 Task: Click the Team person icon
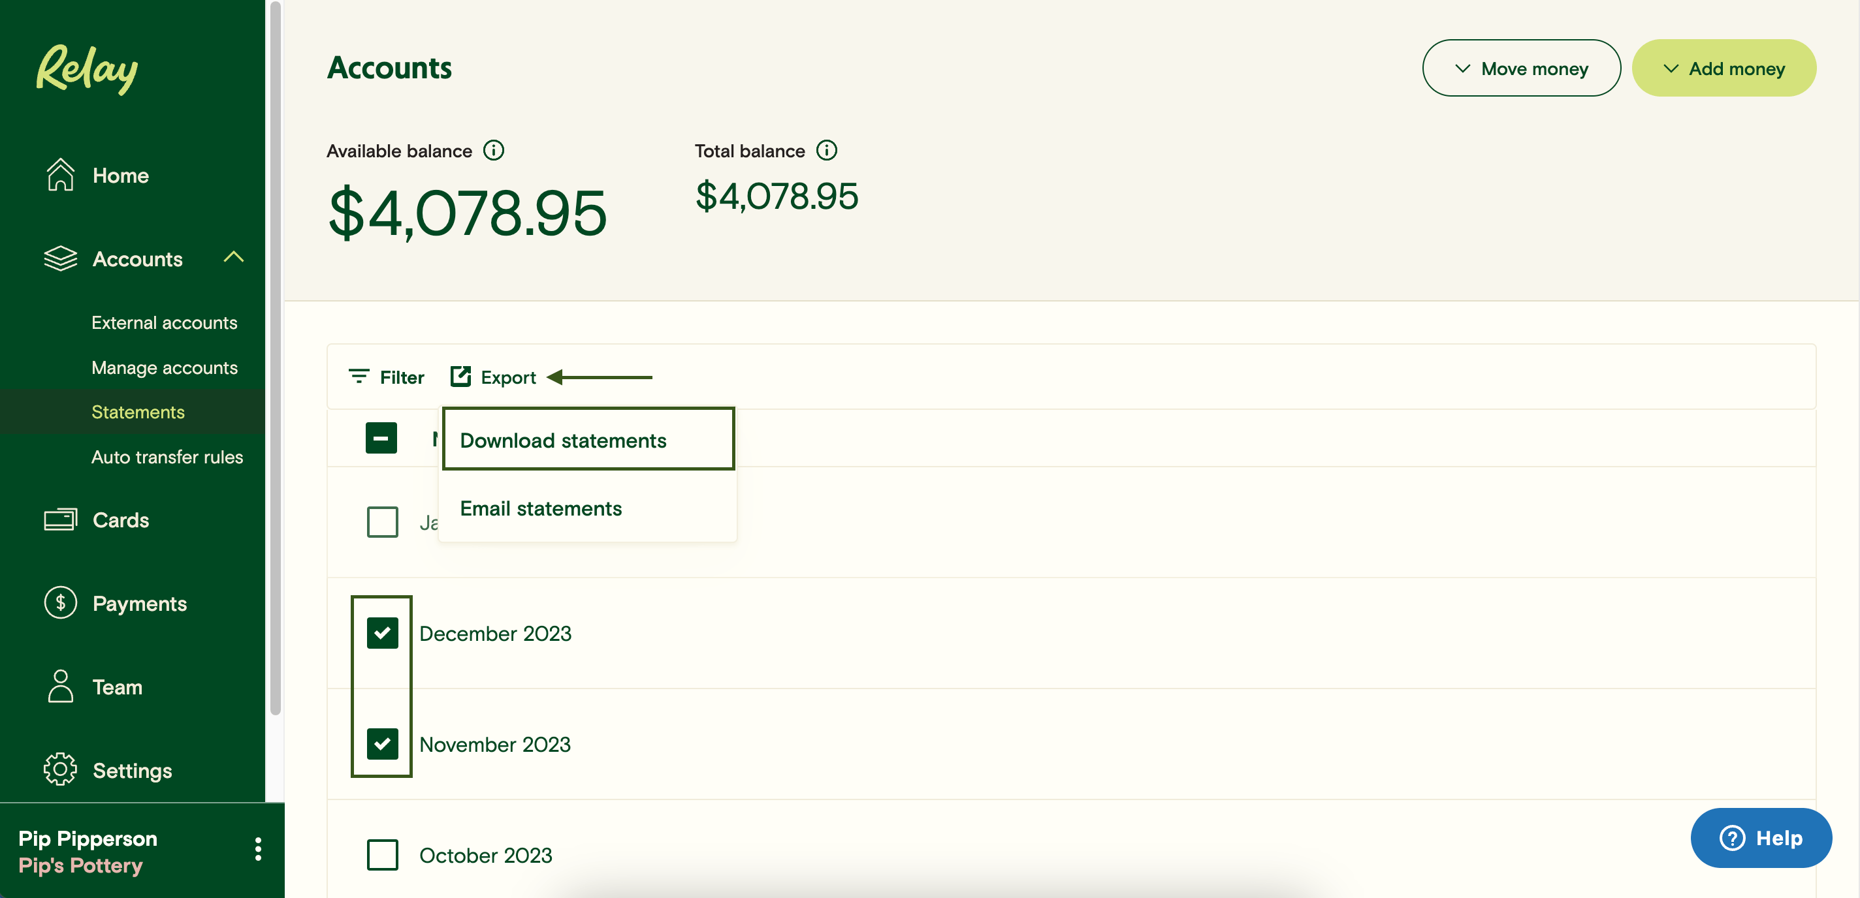tap(61, 687)
